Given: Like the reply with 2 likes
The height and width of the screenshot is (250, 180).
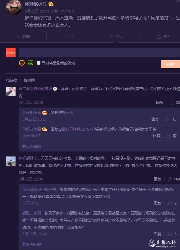Looking at the screenshot, I should pyautogui.click(x=172, y=203).
